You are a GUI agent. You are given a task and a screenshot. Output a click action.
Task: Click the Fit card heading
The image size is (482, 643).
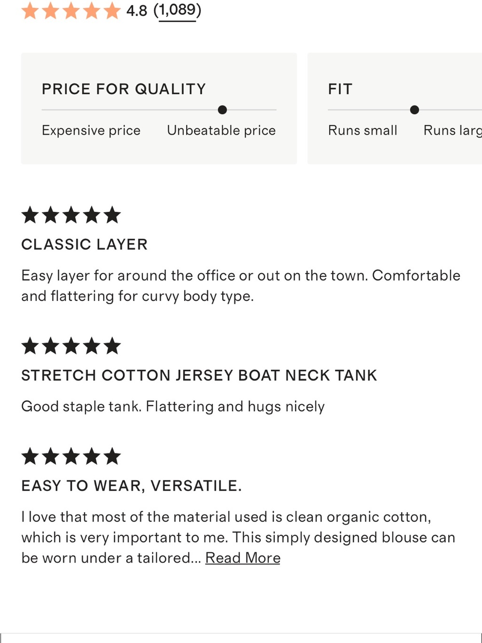tap(340, 89)
